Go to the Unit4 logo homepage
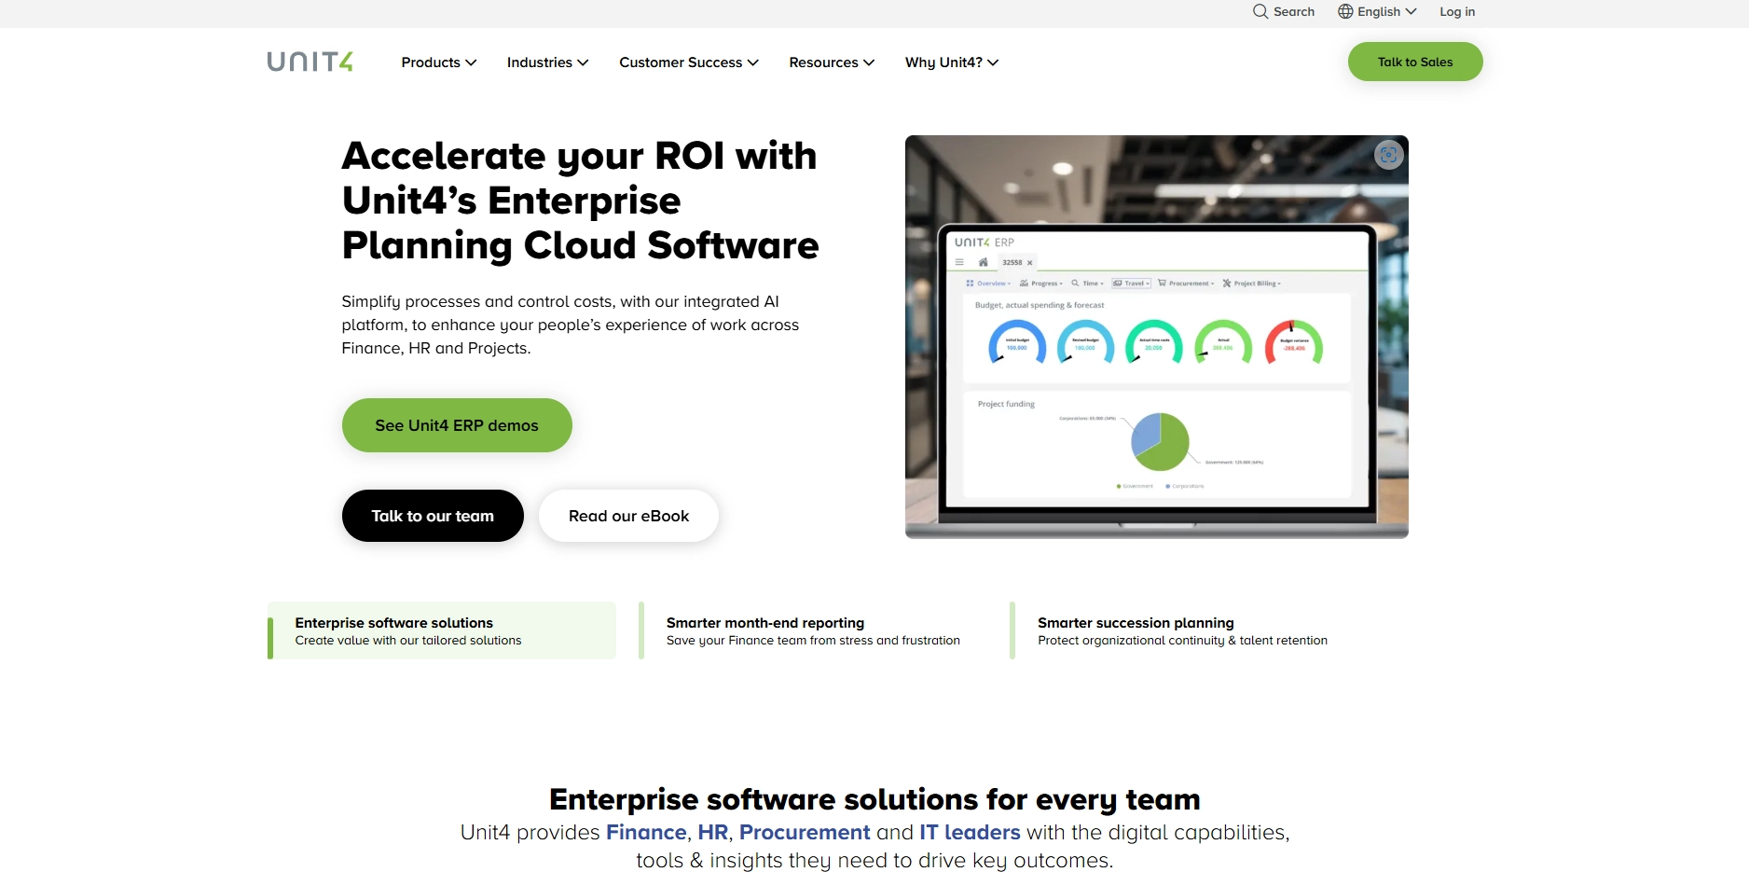The image size is (1749, 872). click(310, 62)
